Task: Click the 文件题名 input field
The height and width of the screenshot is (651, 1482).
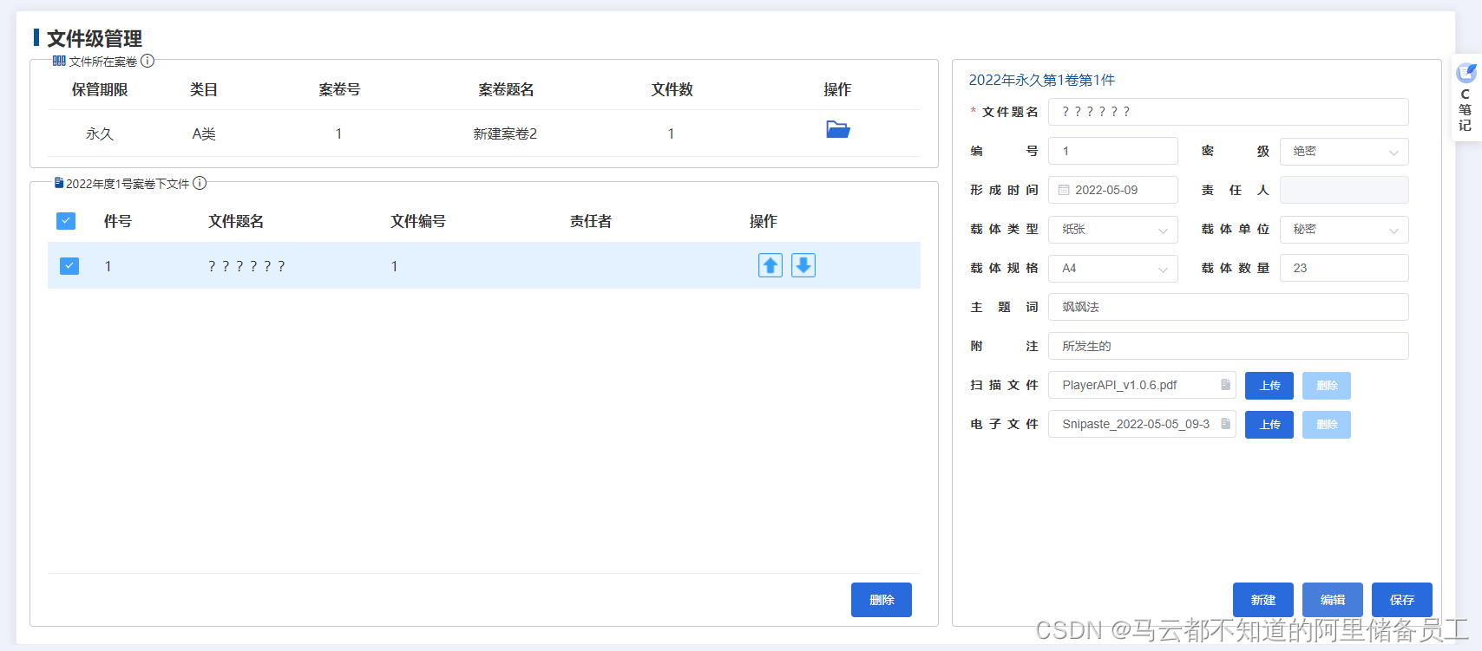Action: [1229, 112]
